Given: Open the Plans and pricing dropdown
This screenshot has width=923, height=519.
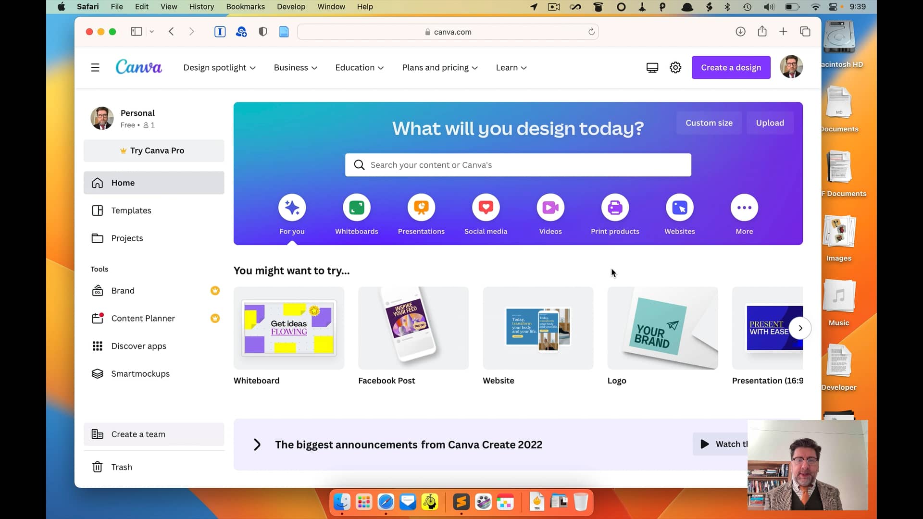Looking at the screenshot, I should tap(439, 67).
